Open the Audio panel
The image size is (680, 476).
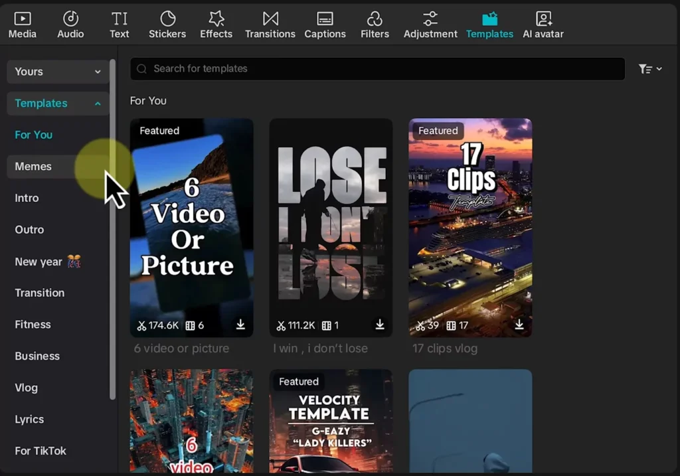click(x=70, y=25)
